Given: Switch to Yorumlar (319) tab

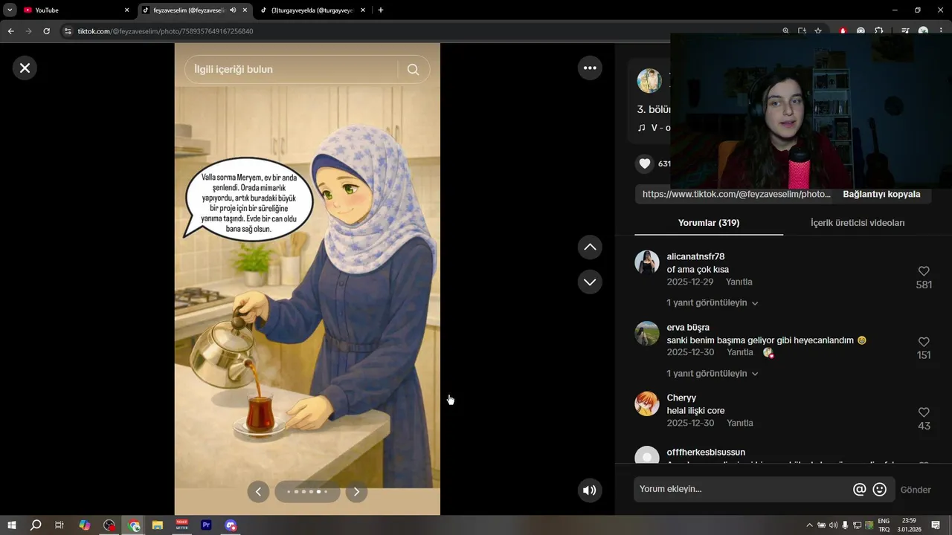Looking at the screenshot, I should click(709, 223).
